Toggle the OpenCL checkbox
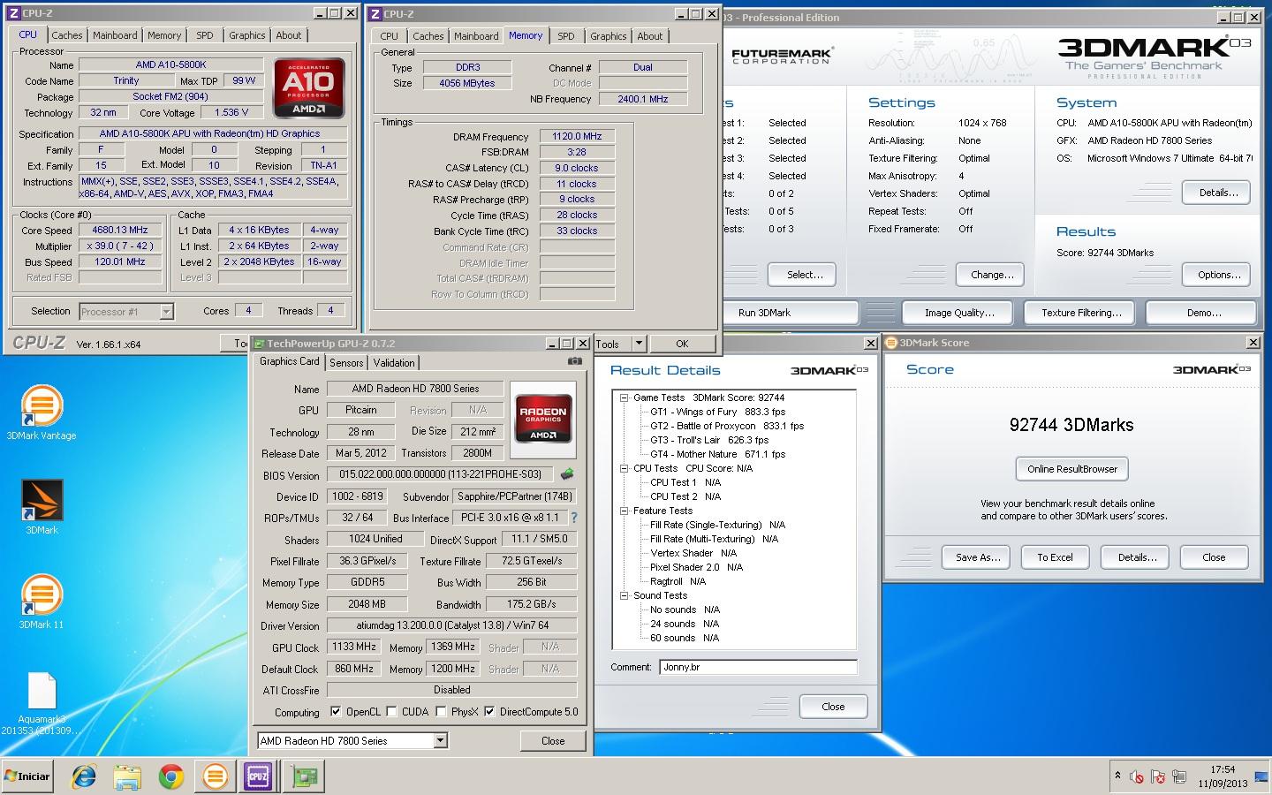 [x=336, y=712]
